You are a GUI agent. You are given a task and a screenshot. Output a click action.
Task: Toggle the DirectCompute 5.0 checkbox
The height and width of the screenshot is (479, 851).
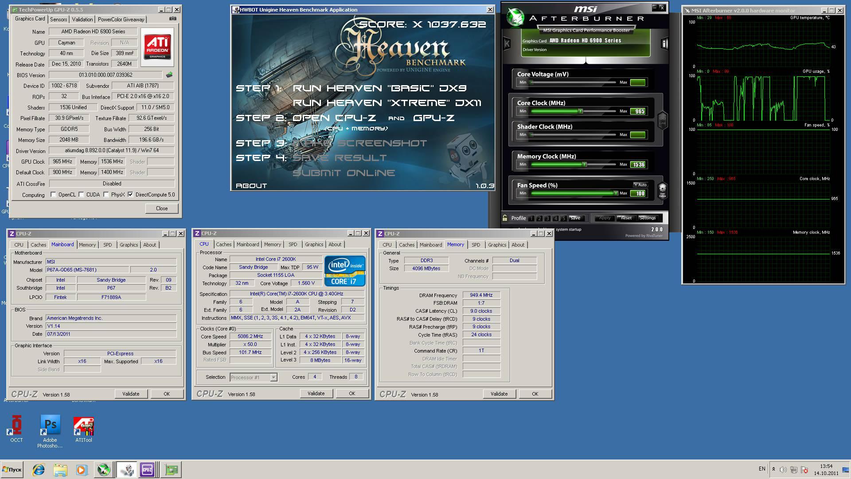(x=130, y=194)
